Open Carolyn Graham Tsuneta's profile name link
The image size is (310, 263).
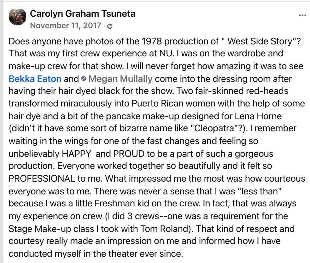[83, 14]
